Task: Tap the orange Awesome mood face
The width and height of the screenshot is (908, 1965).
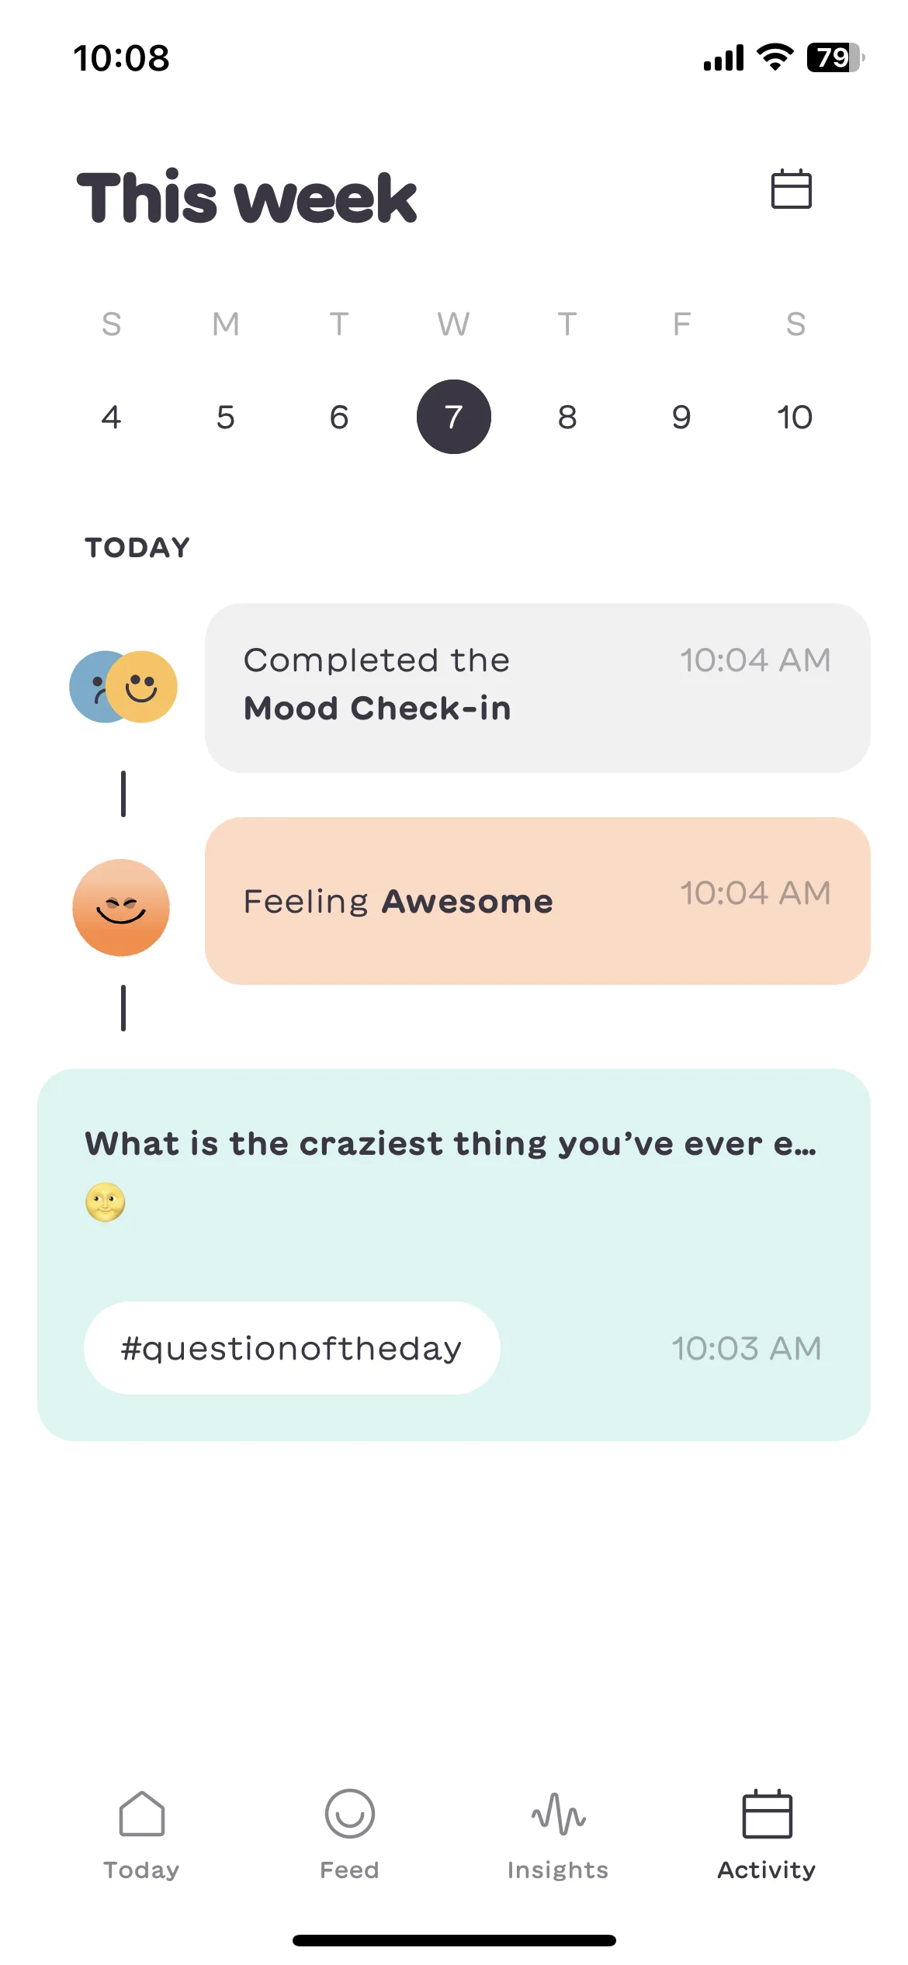Action: [121, 907]
